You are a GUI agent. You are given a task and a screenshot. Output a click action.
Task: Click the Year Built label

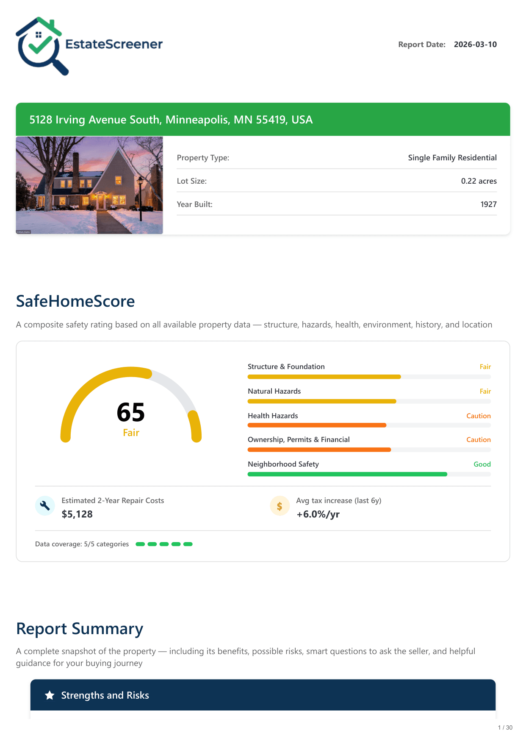pyautogui.click(x=194, y=204)
